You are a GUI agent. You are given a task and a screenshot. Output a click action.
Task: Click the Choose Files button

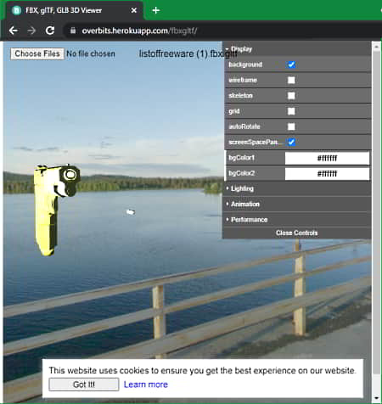coord(37,53)
